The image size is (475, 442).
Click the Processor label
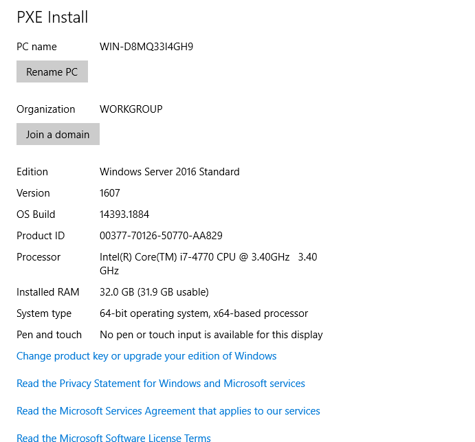[x=38, y=257]
